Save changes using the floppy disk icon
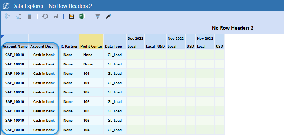Image resolution: width=284 pixels, height=135 pixels. click(56, 17)
